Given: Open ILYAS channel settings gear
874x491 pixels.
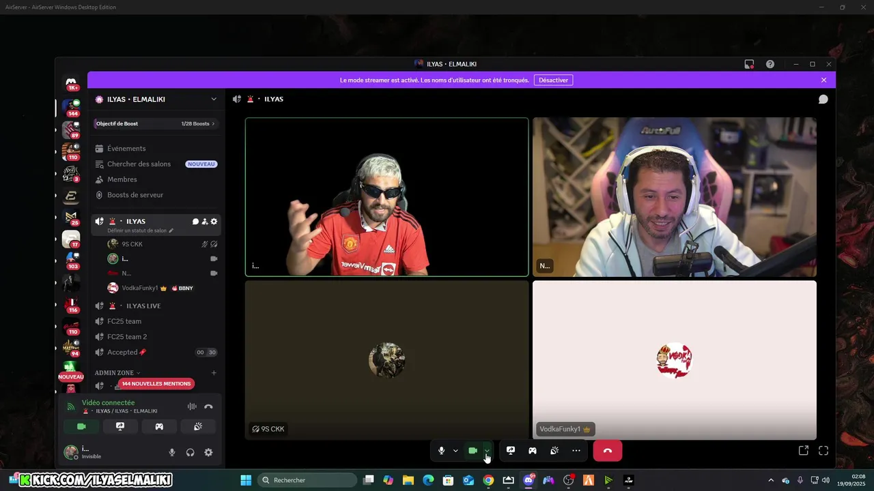Looking at the screenshot, I should click(x=214, y=222).
